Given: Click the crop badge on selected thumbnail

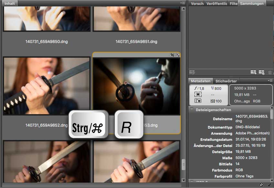Looking at the screenshot, I should point(172,55).
